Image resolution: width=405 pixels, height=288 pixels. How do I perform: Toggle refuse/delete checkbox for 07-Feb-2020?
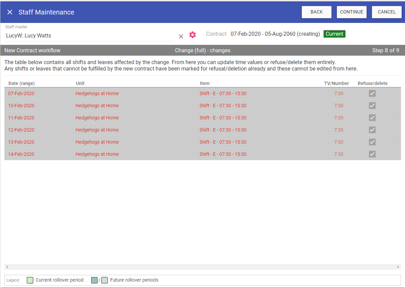372,93
